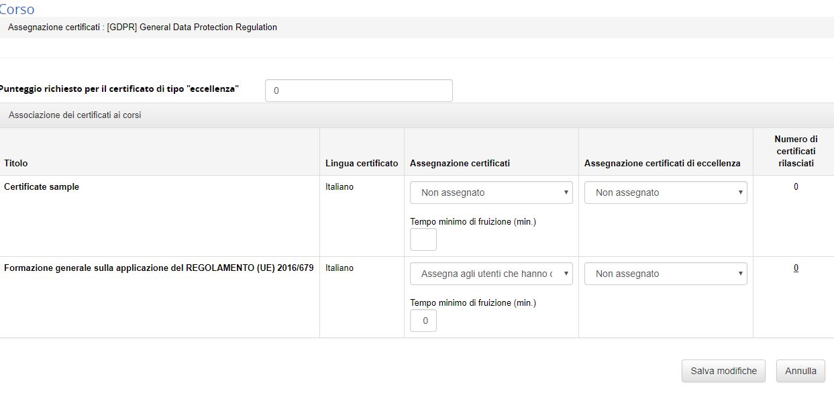Click the Titolo column header
Image resolution: width=834 pixels, height=395 pixels.
[x=16, y=163]
